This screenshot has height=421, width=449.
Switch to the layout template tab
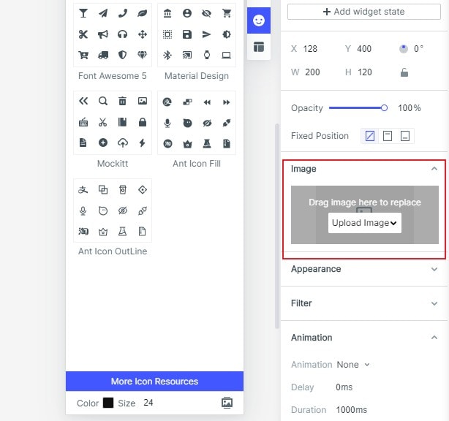[259, 47]
